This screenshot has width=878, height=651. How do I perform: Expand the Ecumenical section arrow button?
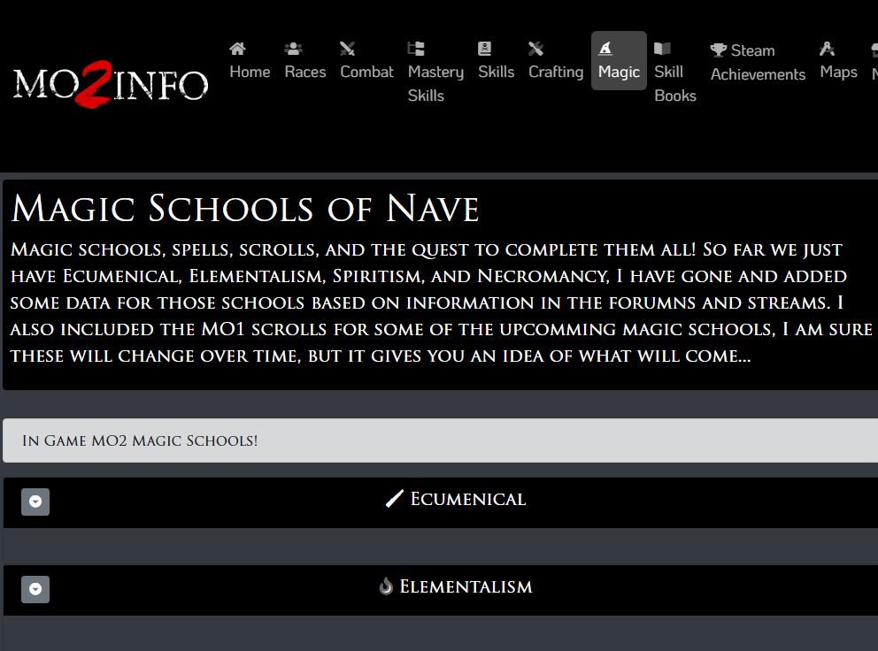35,502
